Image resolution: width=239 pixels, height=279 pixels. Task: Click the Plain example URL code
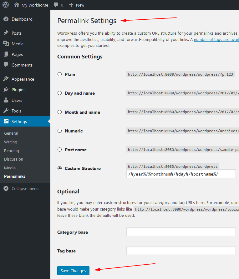pyautogui.click(x=181, y=74)
